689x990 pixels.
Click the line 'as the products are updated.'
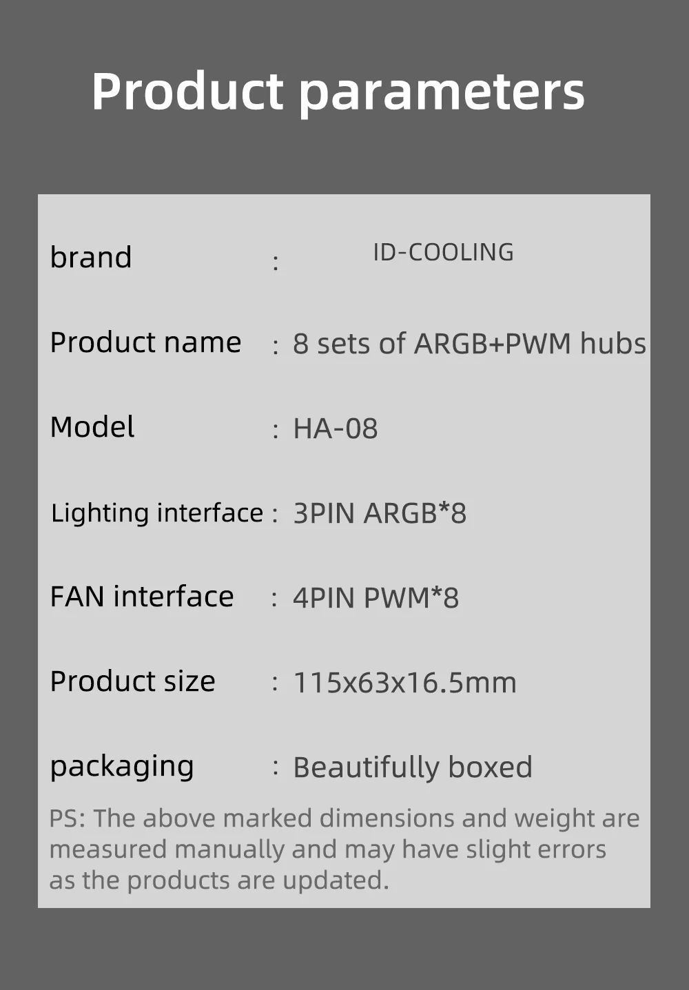[219, 880]
